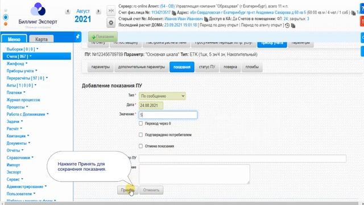Expand Жилфонд menu item
Image resolution: width=364 pixels, height=205 pixels.
(x=16, y=63)
